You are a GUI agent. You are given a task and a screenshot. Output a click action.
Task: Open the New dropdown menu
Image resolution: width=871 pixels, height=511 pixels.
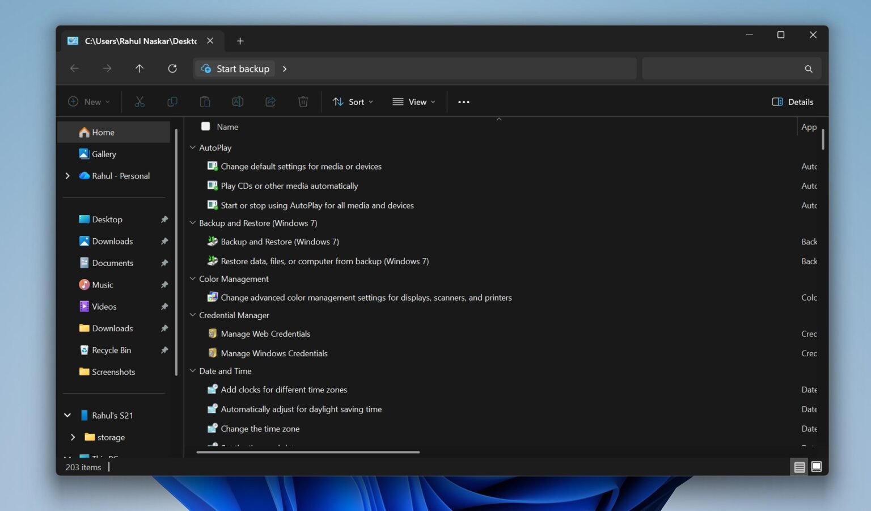tap(89, 102)
